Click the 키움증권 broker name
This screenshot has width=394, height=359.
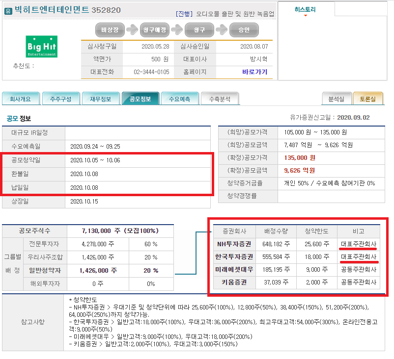point(234,282)
